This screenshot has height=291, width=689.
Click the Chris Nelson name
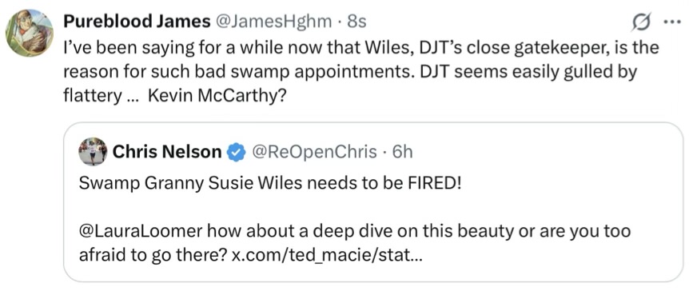pyautogui.click(x=167, y=152)
